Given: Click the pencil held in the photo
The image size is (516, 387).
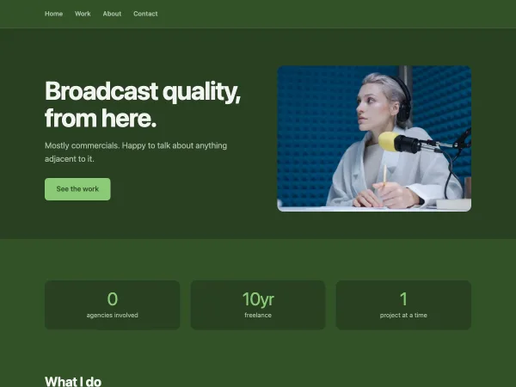Looking at the screenshot, I should [x=384, y=175].
